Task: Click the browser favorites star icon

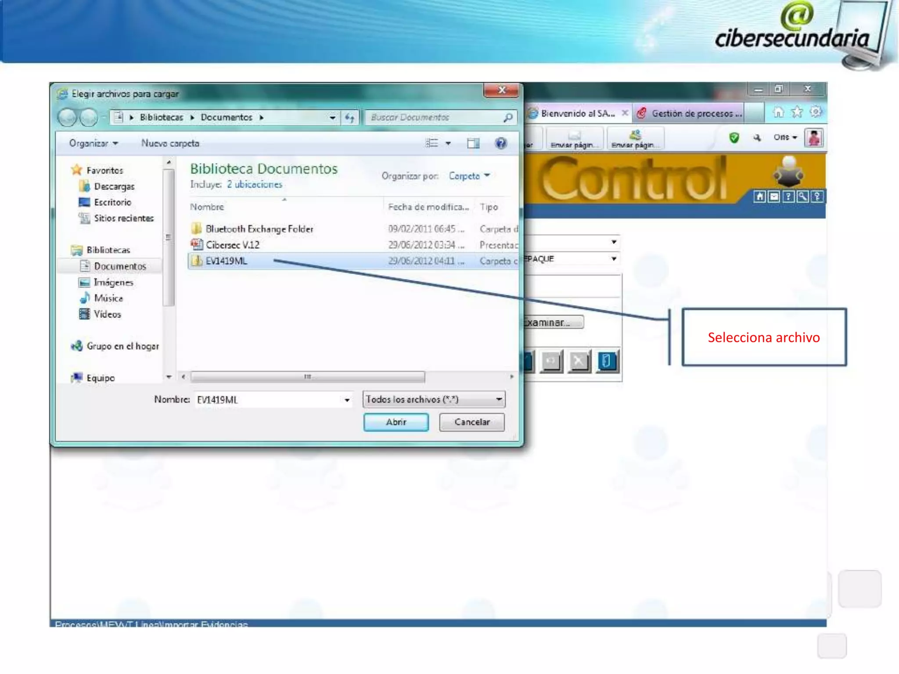Action: coord(797,112)
